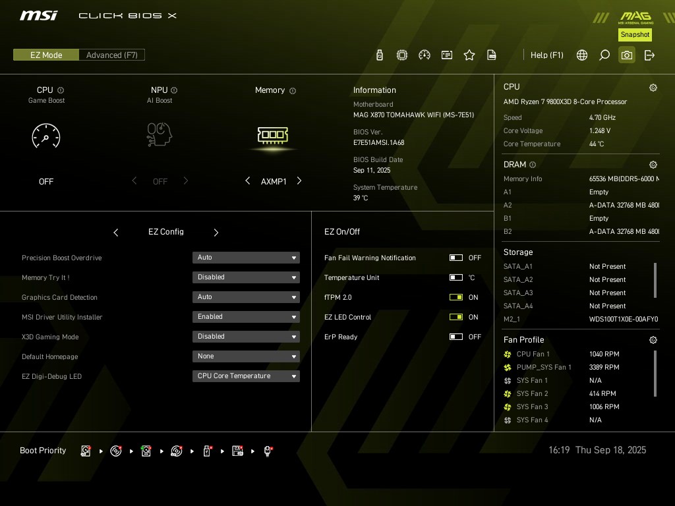The image size is (675, 506).
Task: Click the MSI logo
Action: point(39,16)
